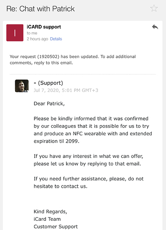Click the '2 hours ago' timestamp
Image resolution: width=166 pixels, height=230 pixels.
[37, 39]
